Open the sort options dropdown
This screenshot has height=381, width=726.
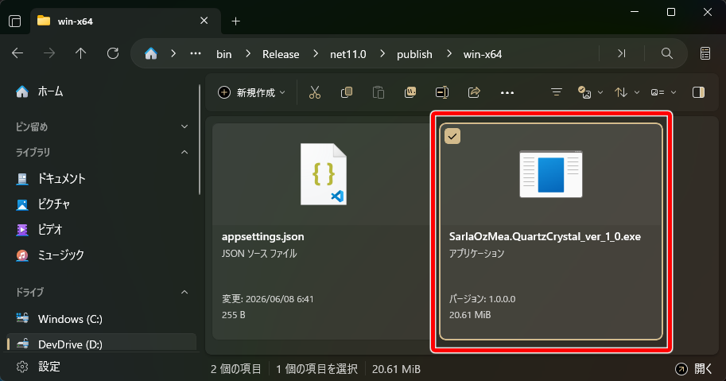point(627,92)
